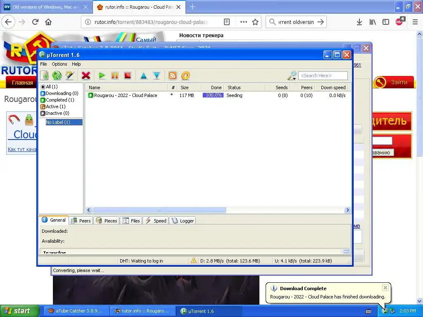Click scroll-left arrow of torrent list
The width and height of the screenshot is (423, 317).
click(89, 210)
